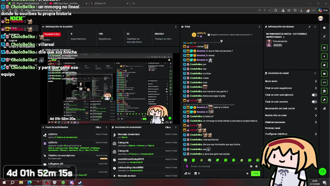
Task: Edit stream info with pencil icon in header
Action: pyautogui.click(x=309, y=27)
